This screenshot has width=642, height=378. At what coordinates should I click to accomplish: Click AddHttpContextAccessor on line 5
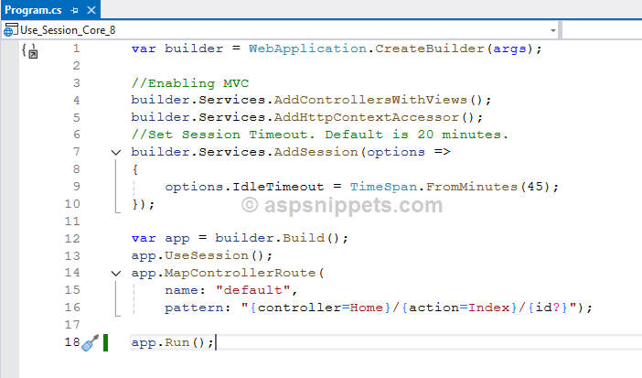point(366,117)
